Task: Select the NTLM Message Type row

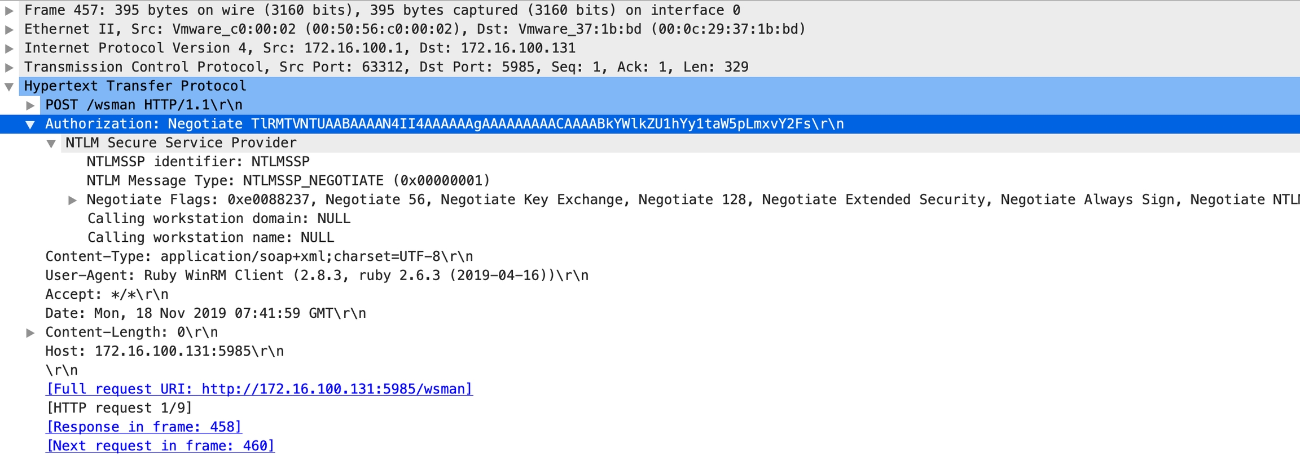Action: pos(288,181)
